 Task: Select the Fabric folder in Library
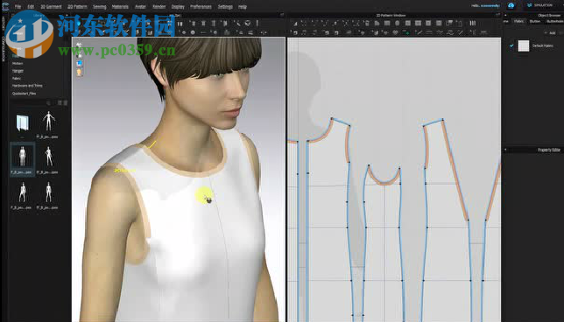pyautogui.click(x=17, y=79)
